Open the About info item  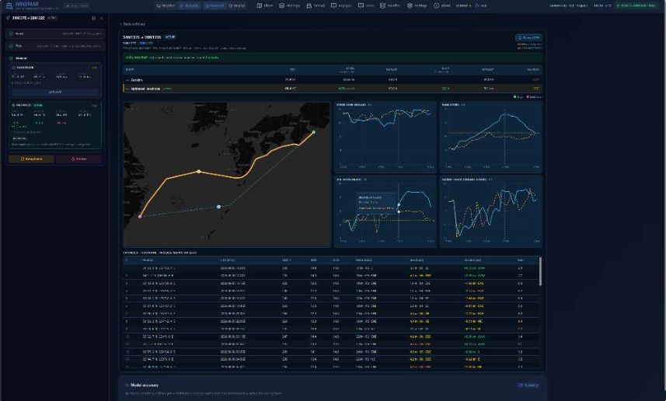coord(442,5)
